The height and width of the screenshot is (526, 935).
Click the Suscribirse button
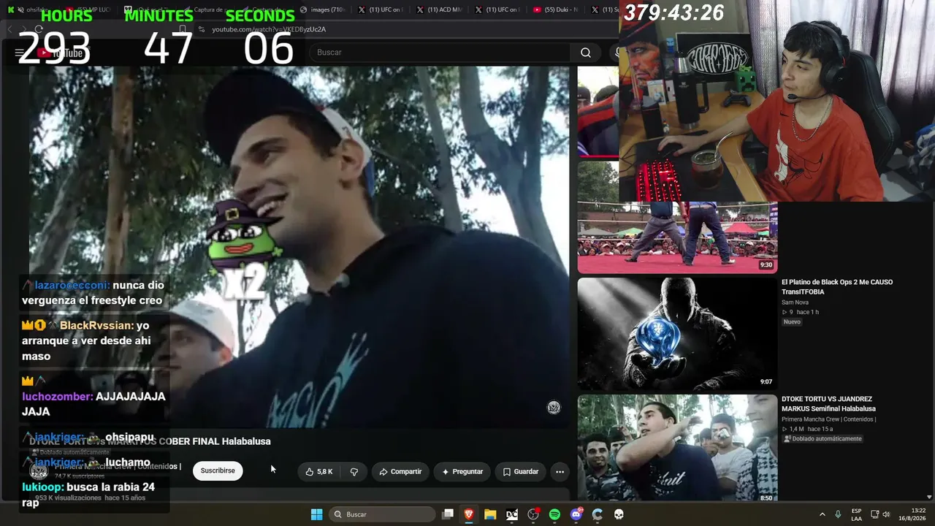coord(218,470)
